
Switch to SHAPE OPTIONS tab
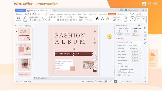pyautogui.click(x=123, y=28)
